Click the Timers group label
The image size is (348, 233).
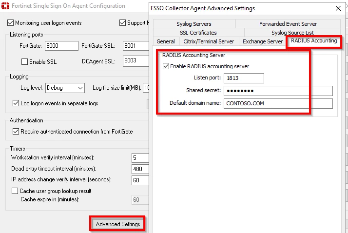pos(18,149)
